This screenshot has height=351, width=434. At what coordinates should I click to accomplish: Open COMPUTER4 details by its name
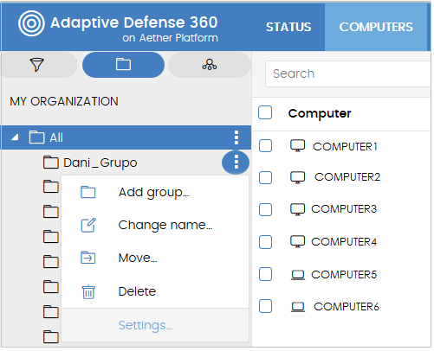click(x=344, y=242)
